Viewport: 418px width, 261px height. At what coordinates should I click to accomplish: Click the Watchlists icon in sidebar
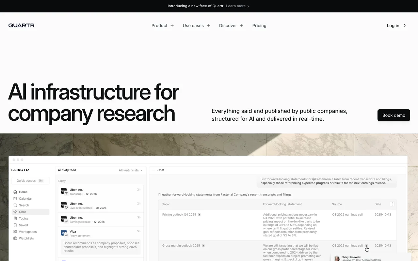(15, 238)
